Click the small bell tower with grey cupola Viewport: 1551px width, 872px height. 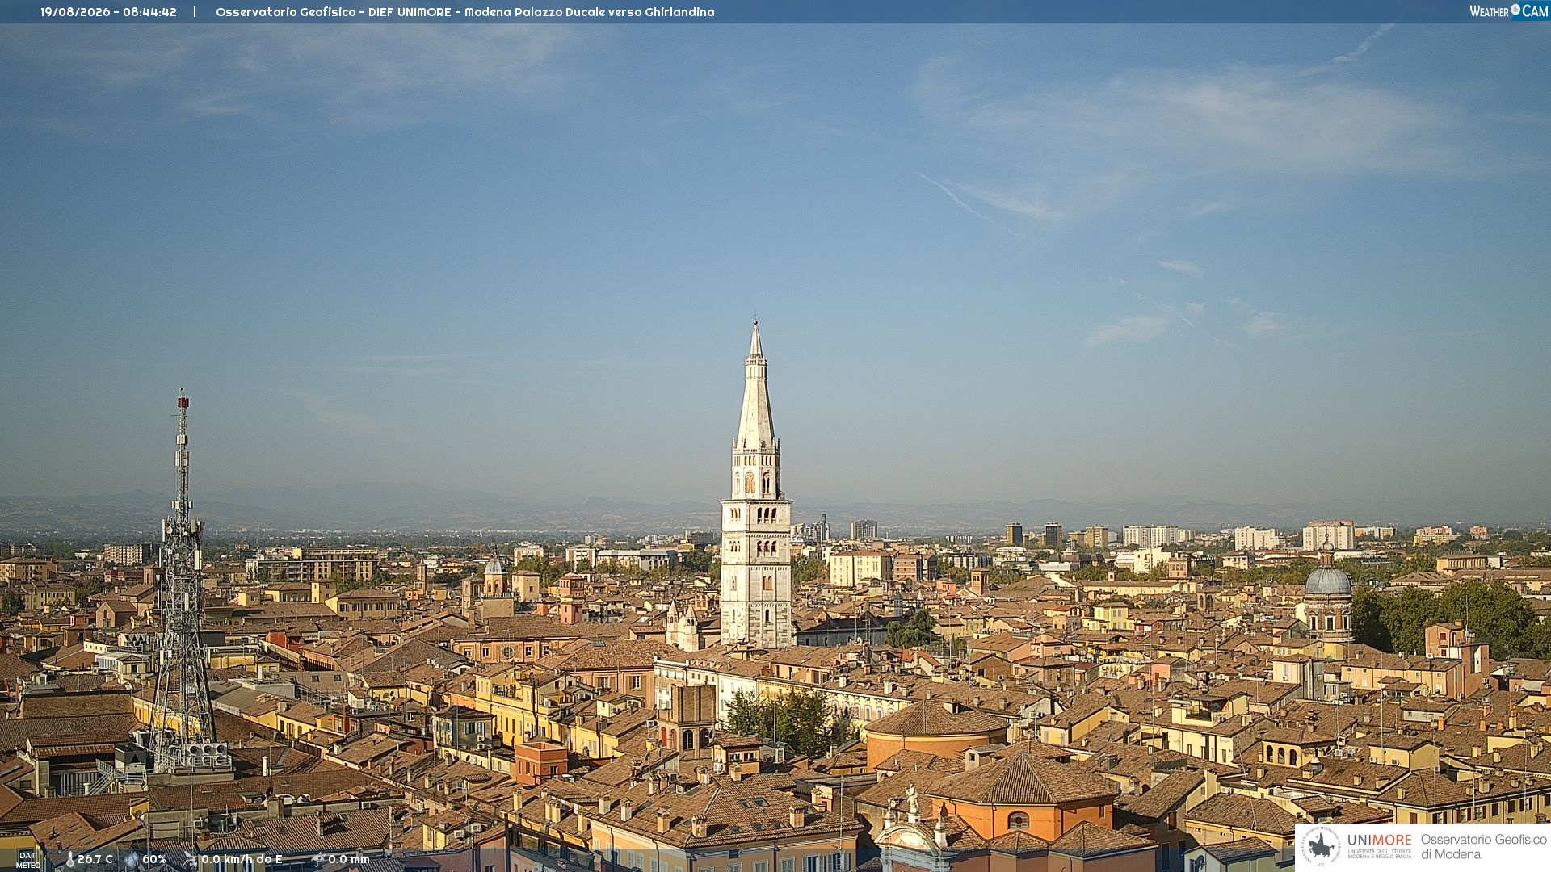(x=495, y=576)
